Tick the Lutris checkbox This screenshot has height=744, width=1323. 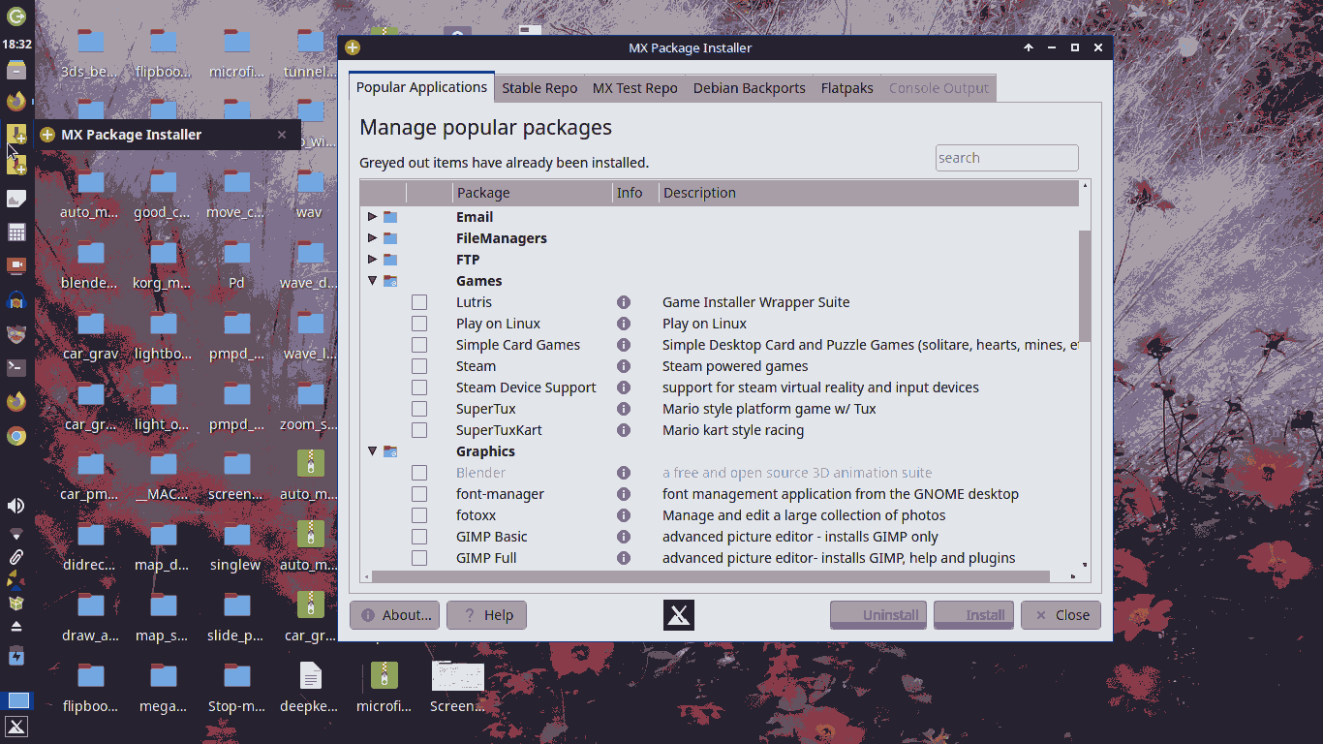tap(419, 302)
